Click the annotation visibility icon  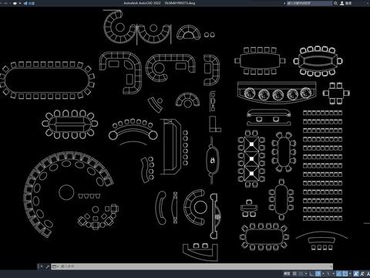tap(355, 273)
